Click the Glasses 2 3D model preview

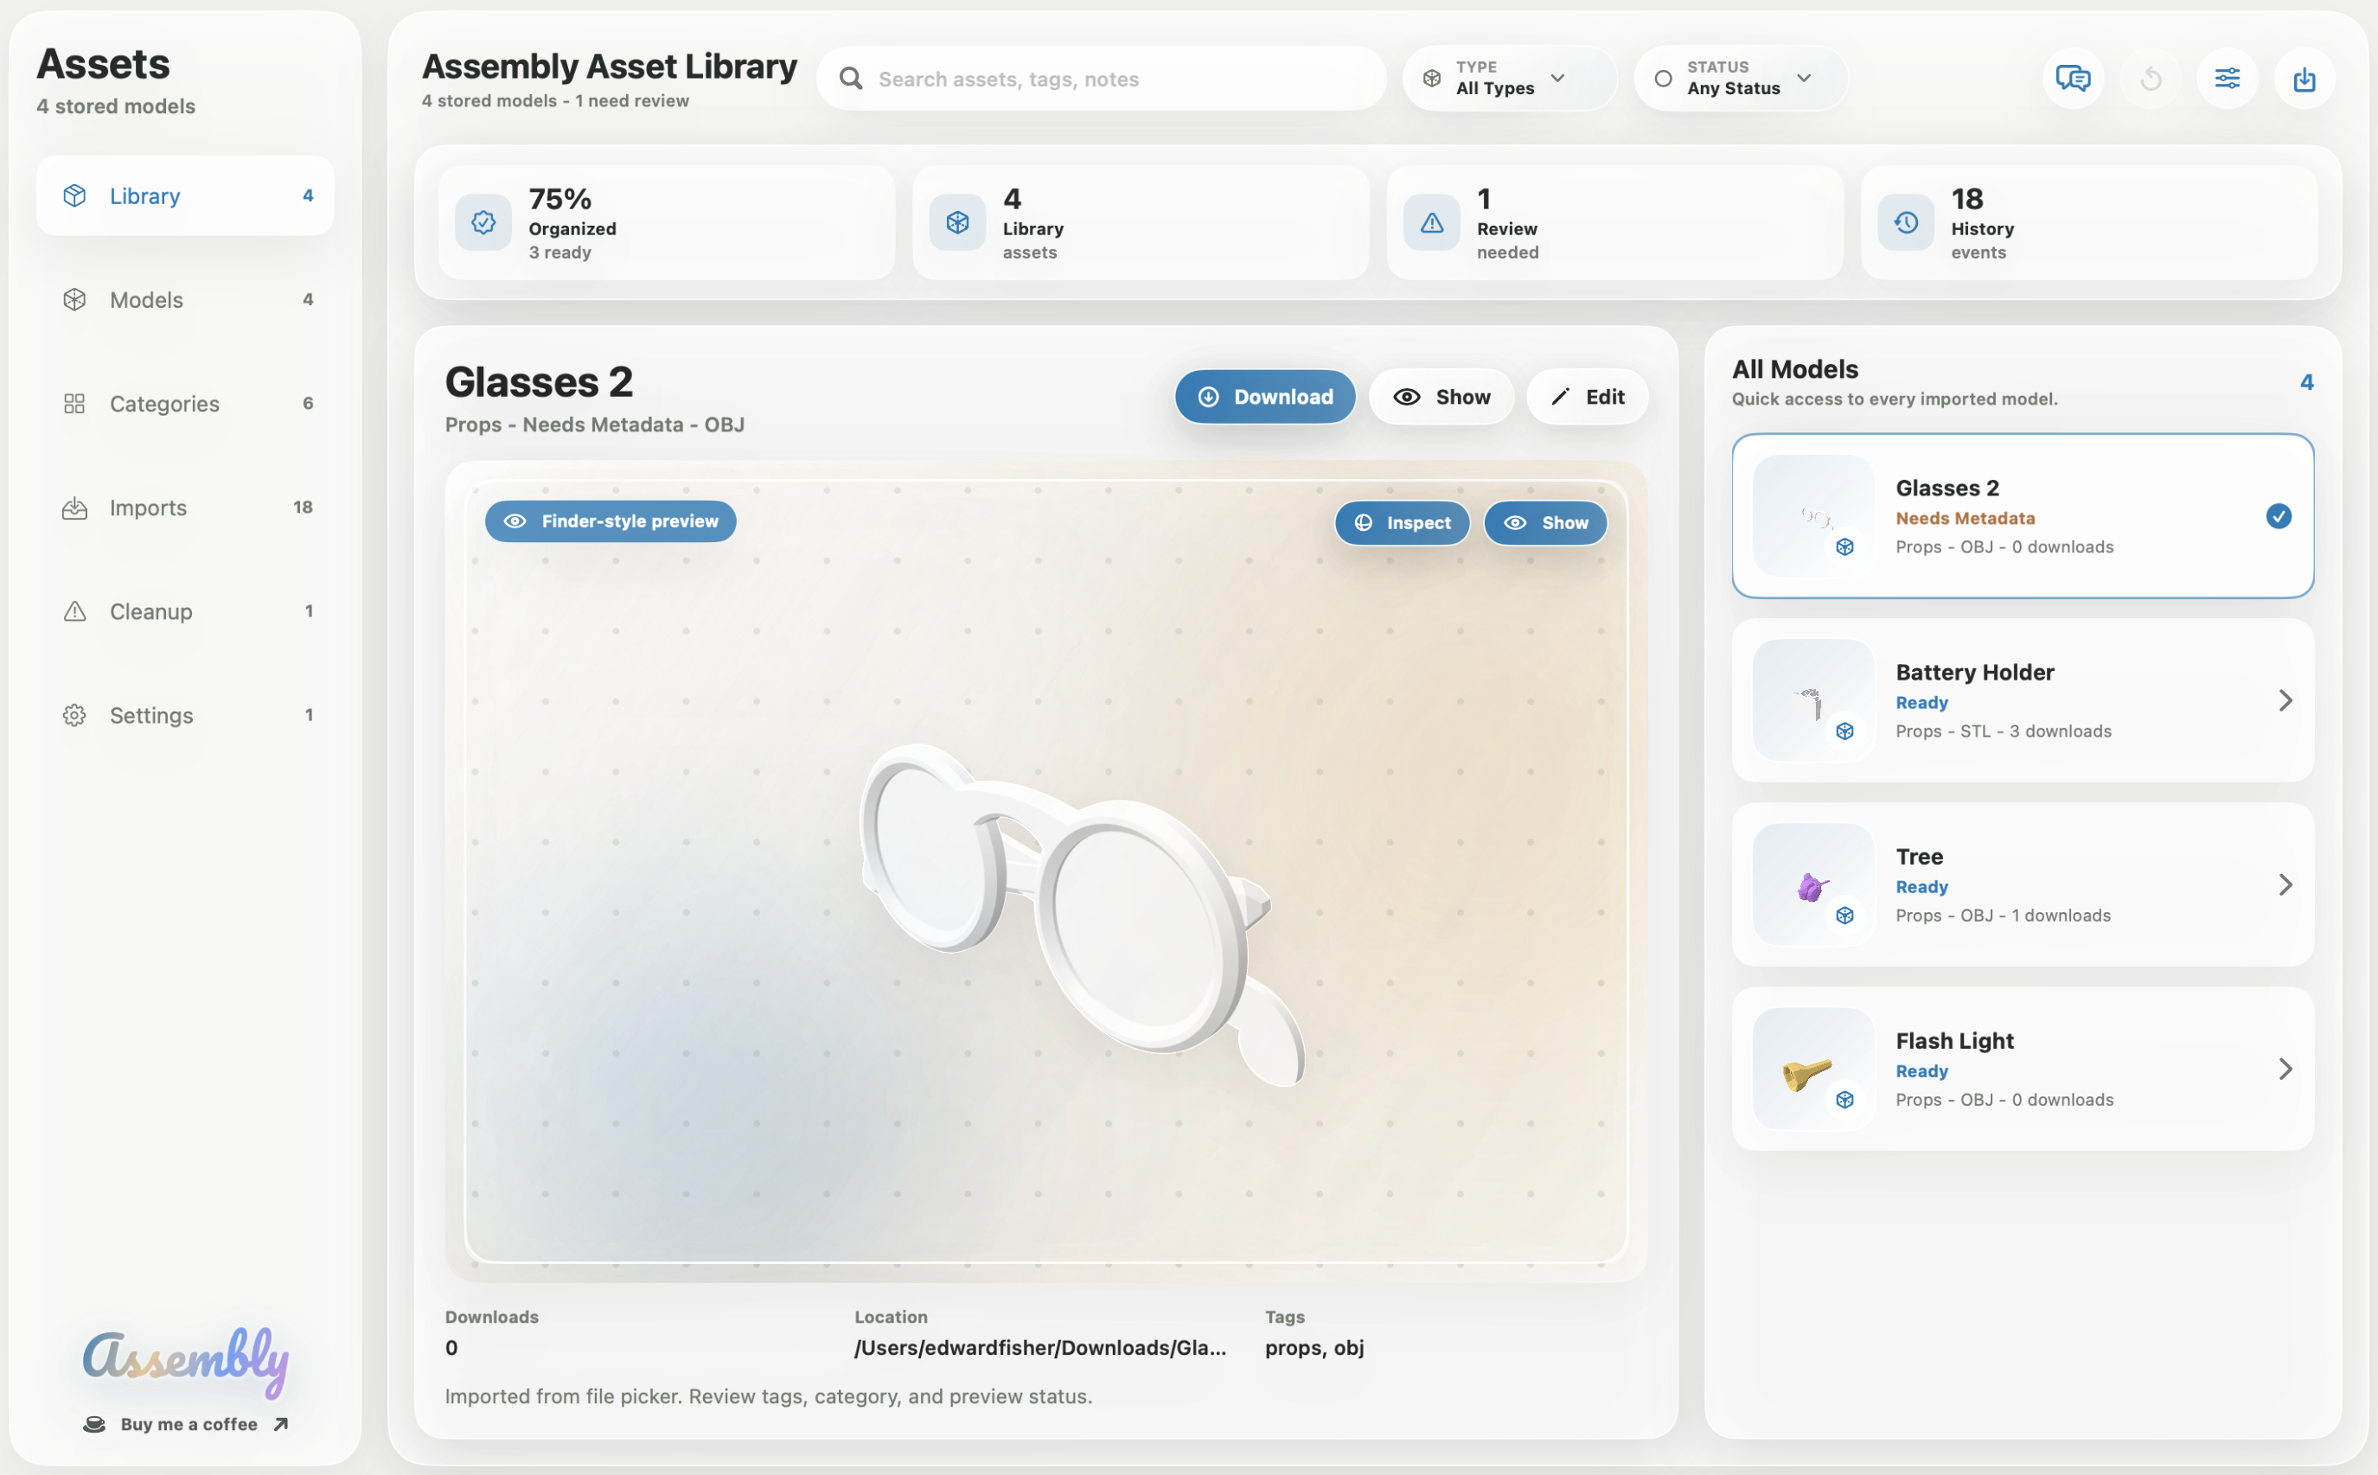[1081, 915]
